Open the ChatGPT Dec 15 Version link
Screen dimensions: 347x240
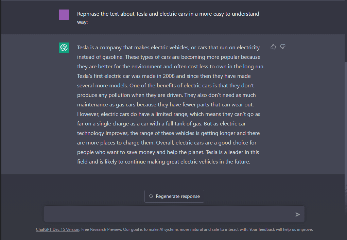(x=57, y=229)
